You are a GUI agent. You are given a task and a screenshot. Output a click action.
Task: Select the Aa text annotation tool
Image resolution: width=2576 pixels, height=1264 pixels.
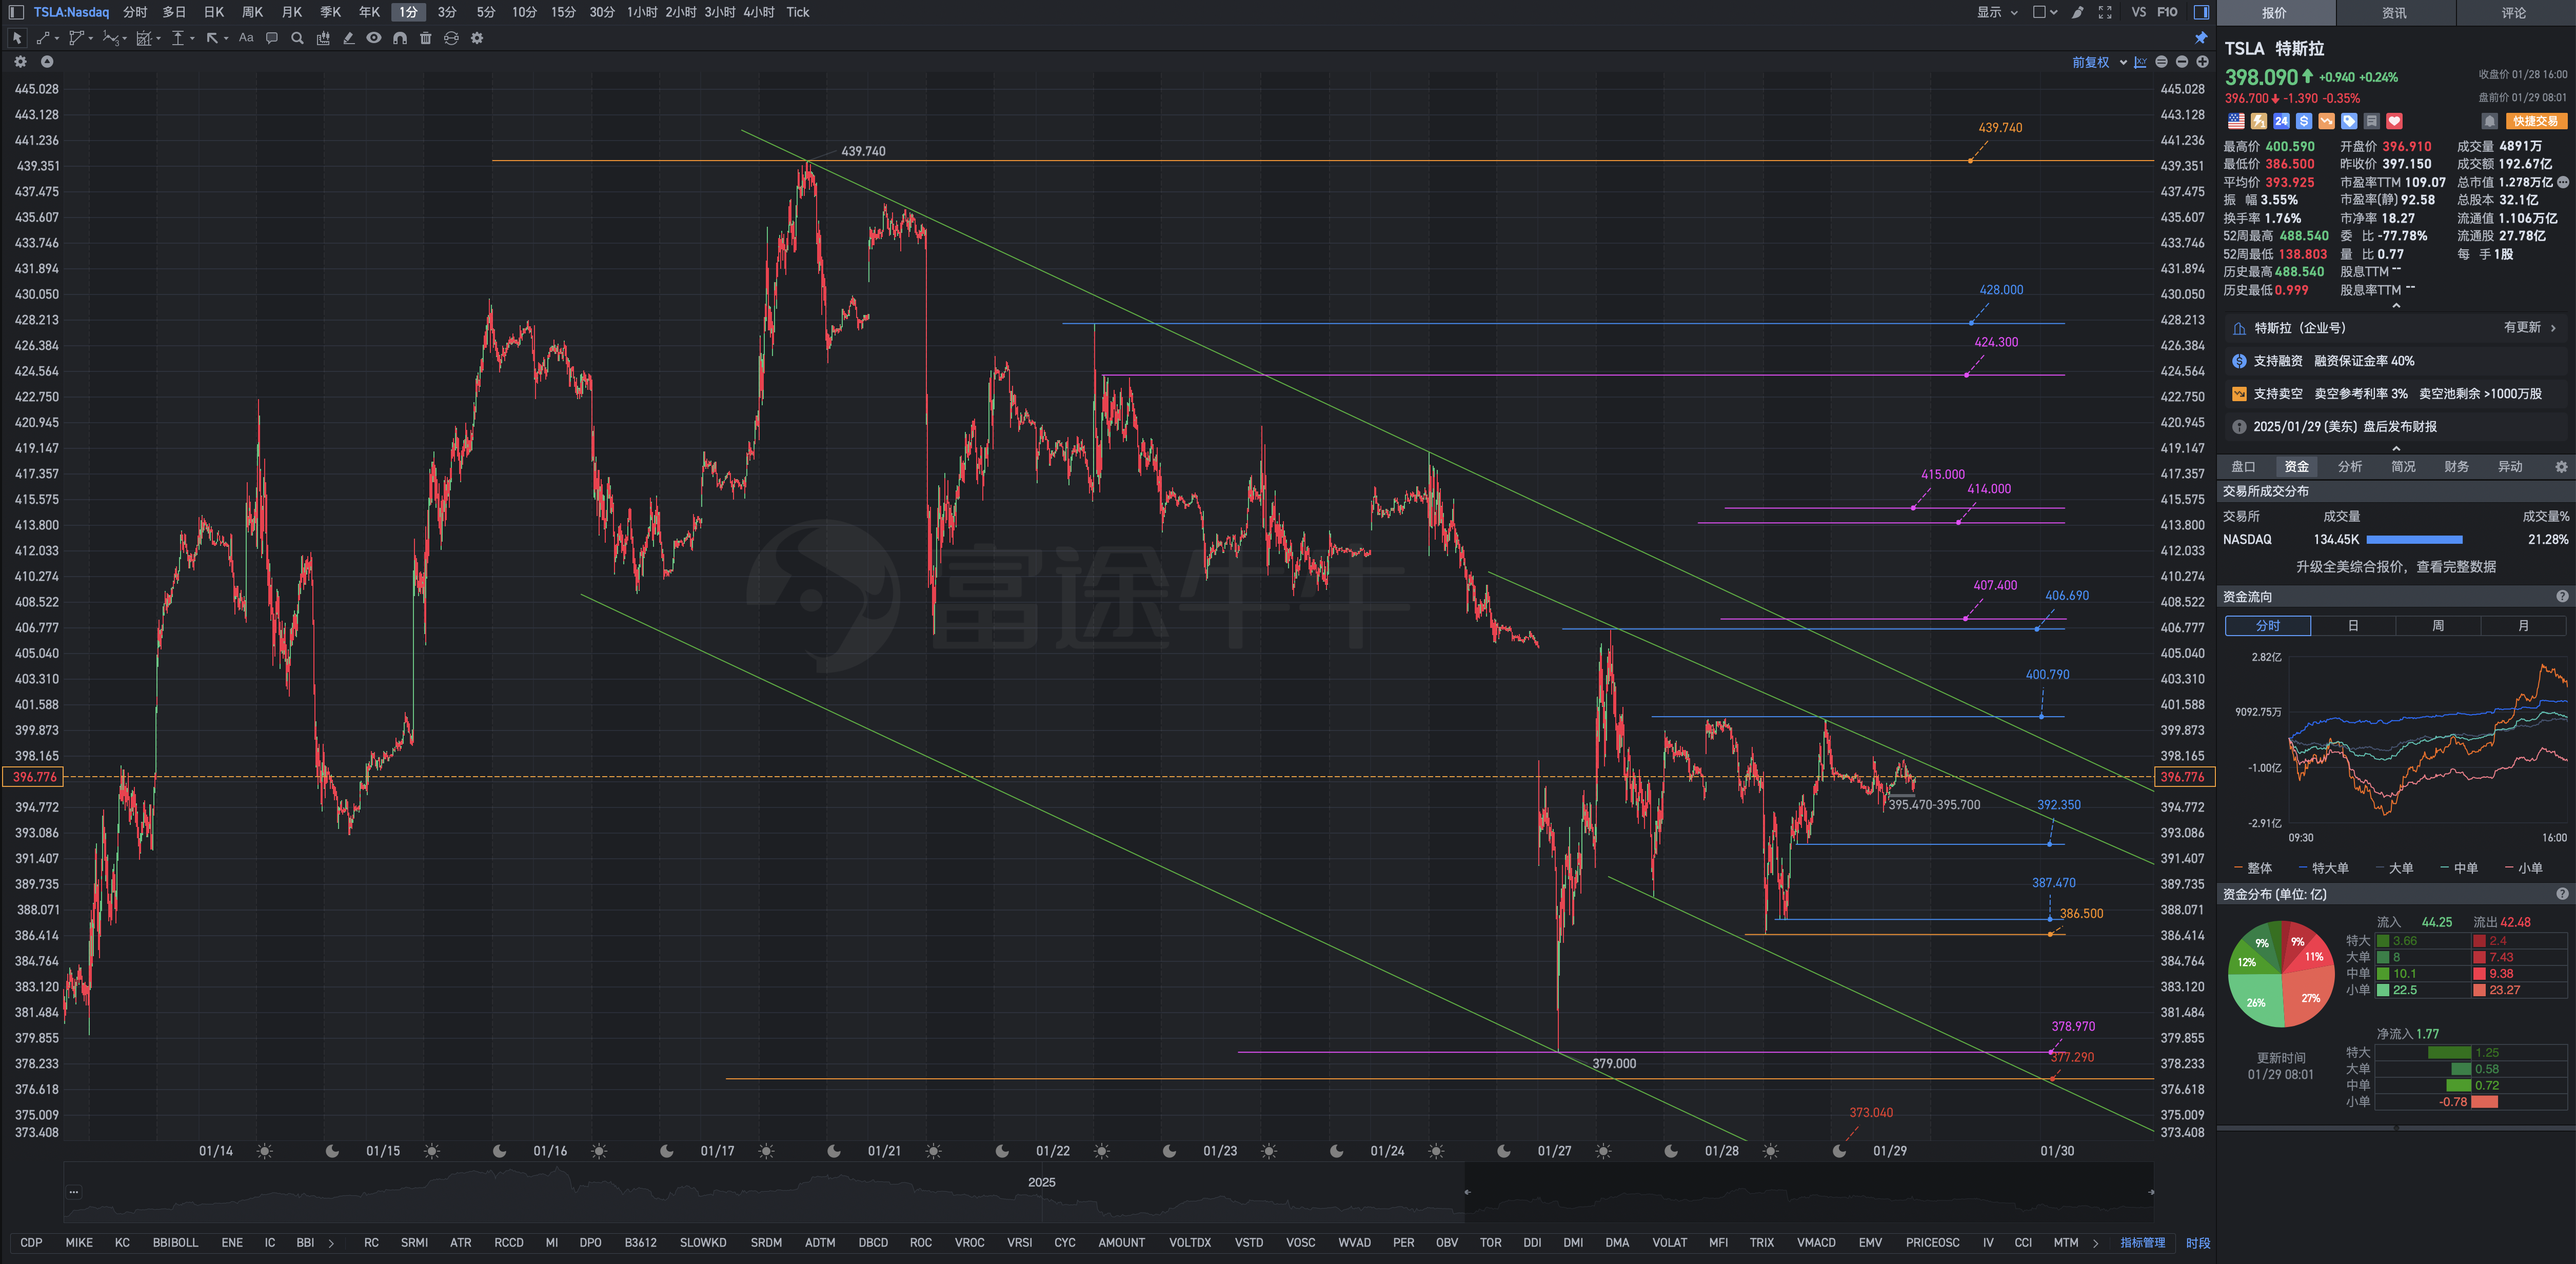coord(246,38)
